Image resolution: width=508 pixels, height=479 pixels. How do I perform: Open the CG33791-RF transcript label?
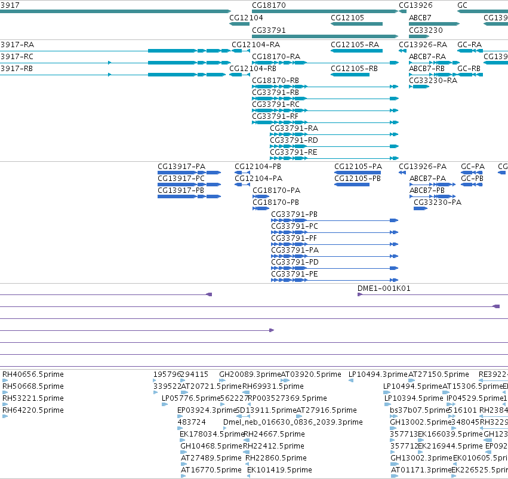click(x=275, y=116)
